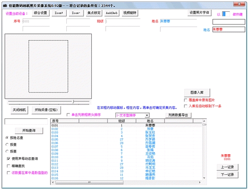Click the AeAfAwb button
The height and width of the screenshot is (191, 251).
[112, 13]
